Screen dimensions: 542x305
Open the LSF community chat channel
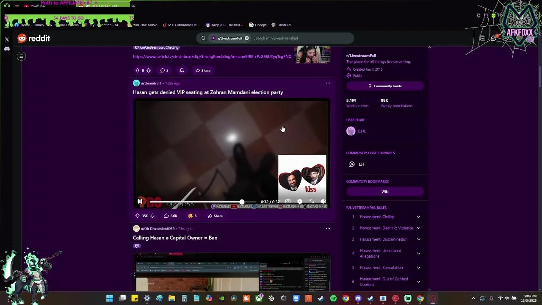tap(357, 164)
